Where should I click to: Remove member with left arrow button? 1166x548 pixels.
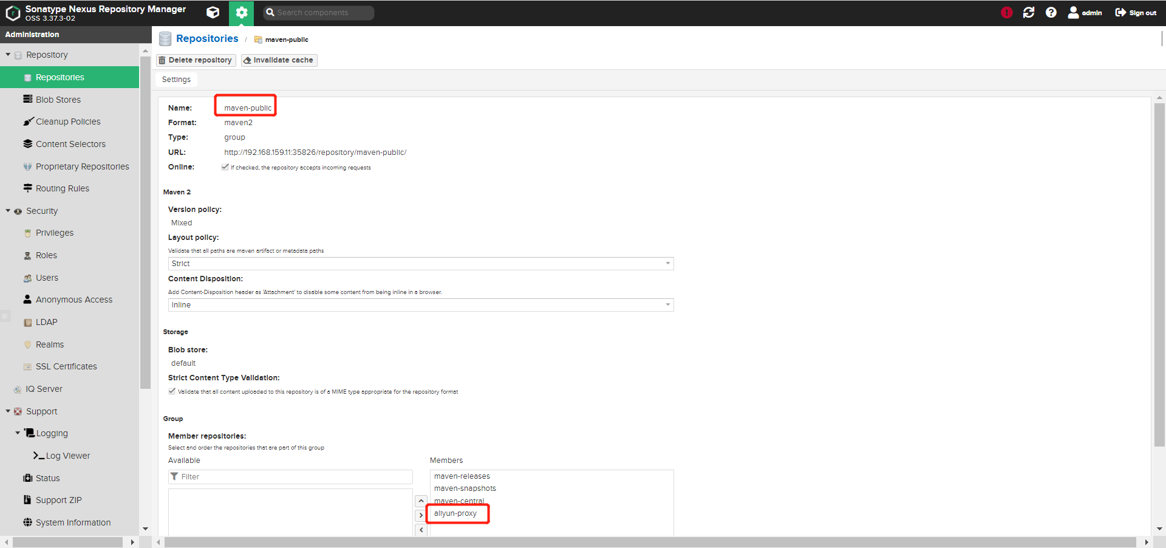421,530
